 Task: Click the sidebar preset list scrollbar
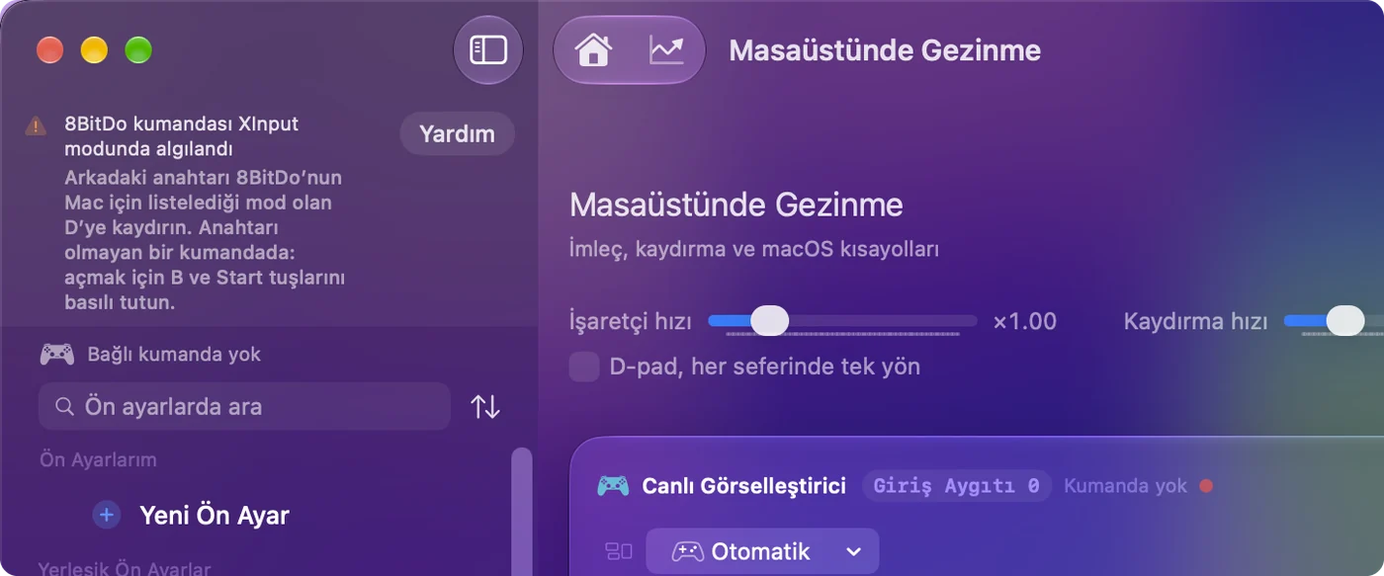pyautogui.click(x=521, y=511)
